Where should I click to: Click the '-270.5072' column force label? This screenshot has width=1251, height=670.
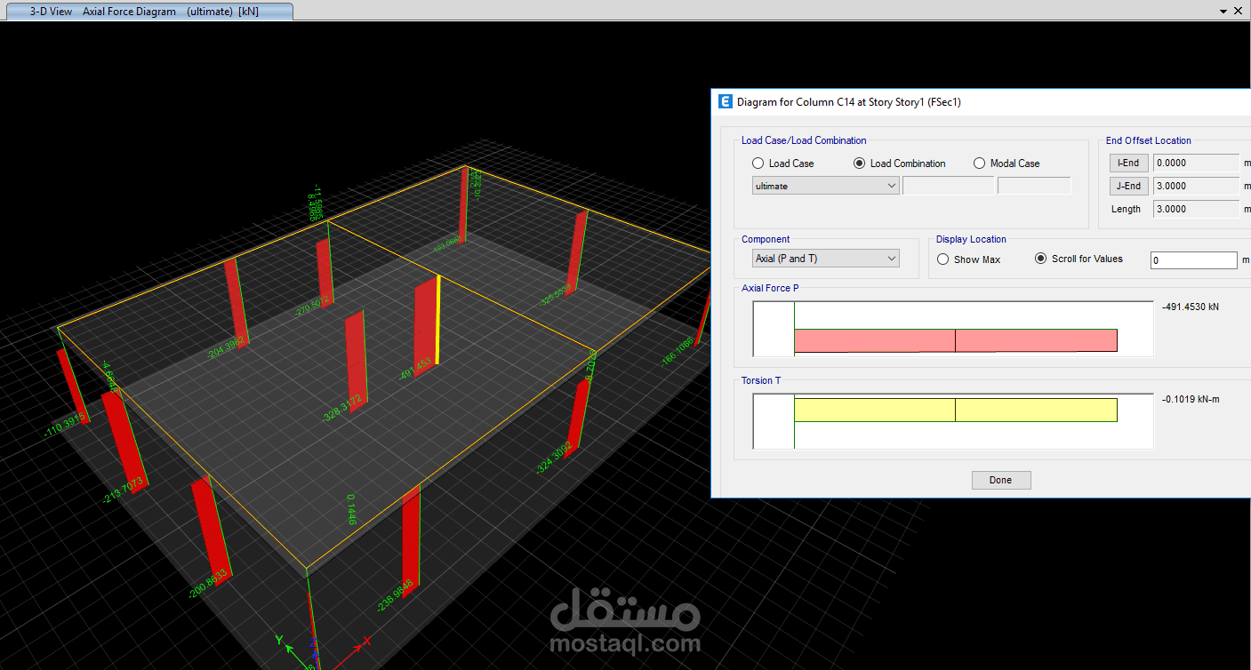point(312,305)
